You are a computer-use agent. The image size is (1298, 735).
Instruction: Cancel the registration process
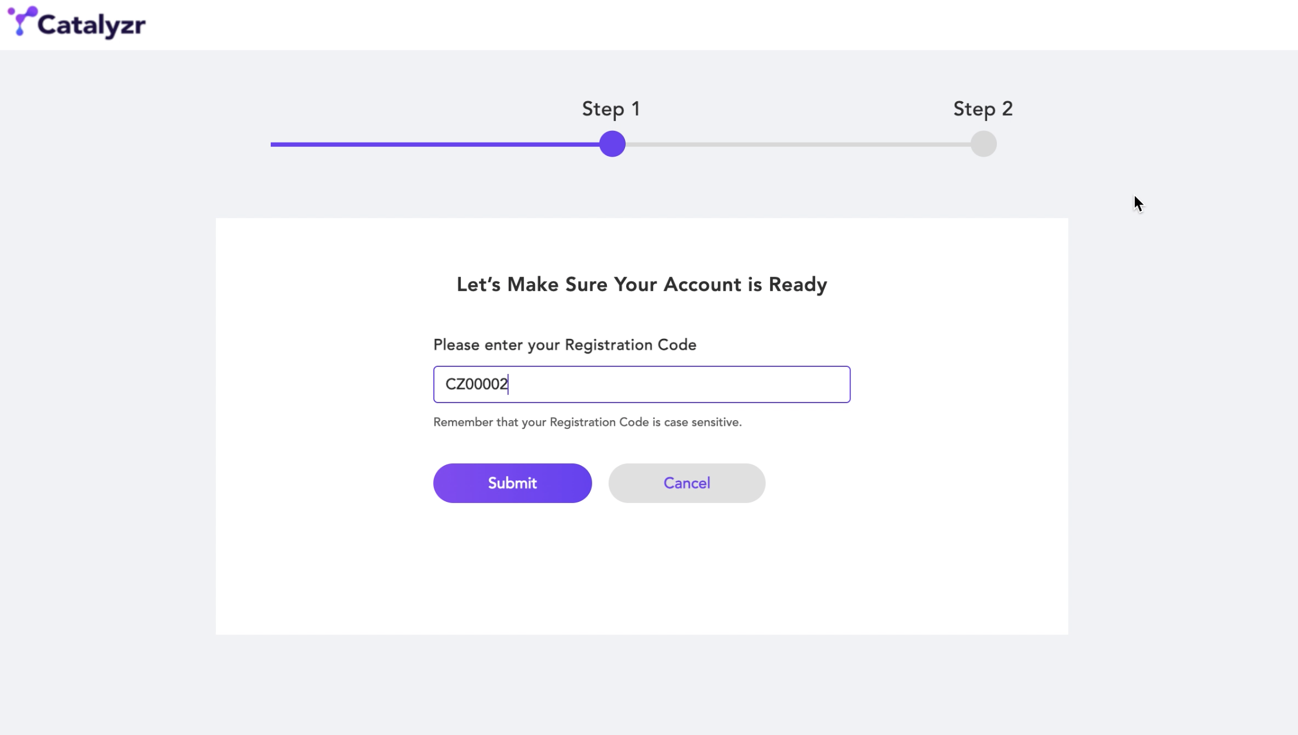coord(686,483)
